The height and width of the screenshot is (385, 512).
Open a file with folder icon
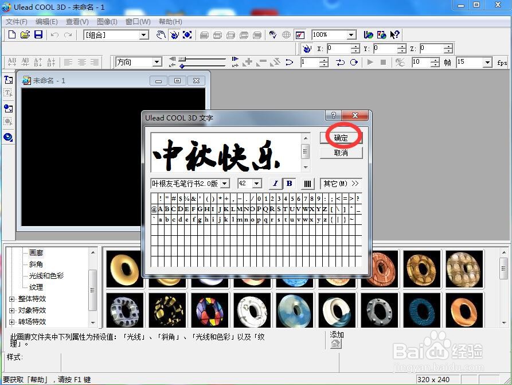25,34
